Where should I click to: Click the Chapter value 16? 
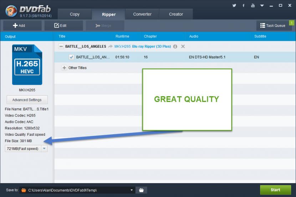[146, 57]
